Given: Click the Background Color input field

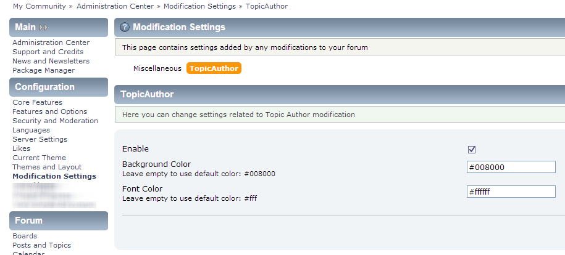Looking at the screenshot, I should point(511,167).
